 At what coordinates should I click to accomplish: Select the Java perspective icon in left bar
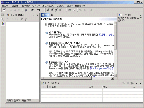[3, 24]
